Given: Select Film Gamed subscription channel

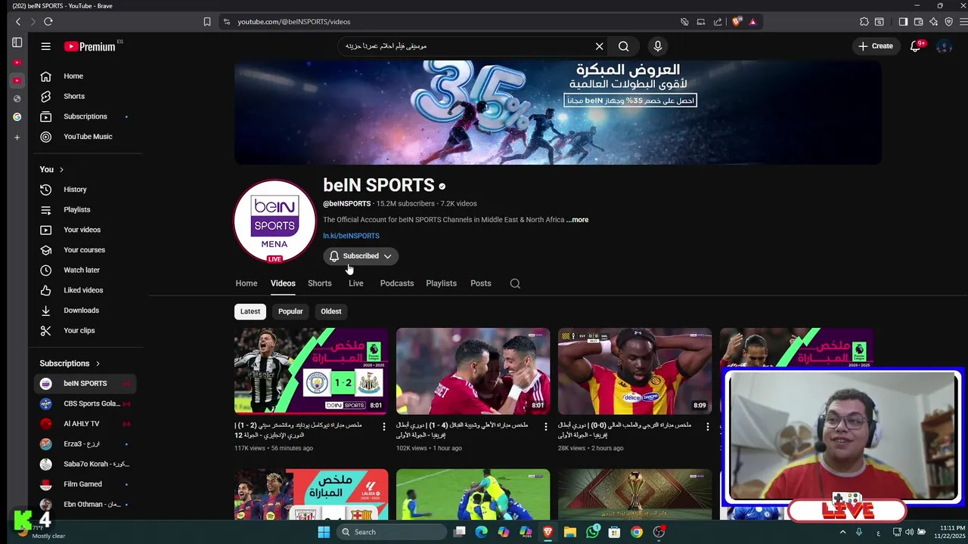Looking at the screenshot, I should coord(85,484).
